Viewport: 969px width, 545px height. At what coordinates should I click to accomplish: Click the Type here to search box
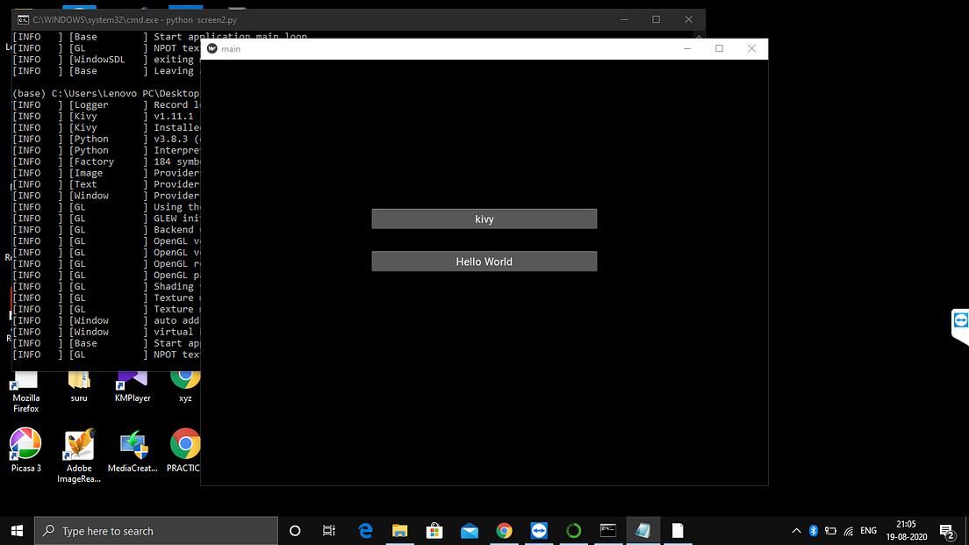coord(156,530)
